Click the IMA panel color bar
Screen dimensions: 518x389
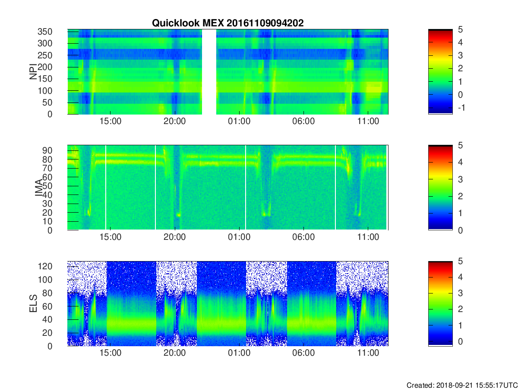click(440, 188)
